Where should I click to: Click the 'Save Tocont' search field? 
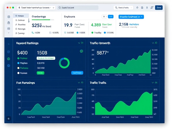coord(78,8)
